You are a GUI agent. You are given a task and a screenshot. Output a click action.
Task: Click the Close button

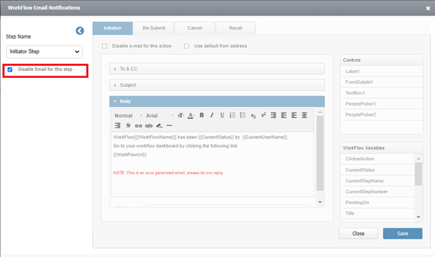[358, 234]
